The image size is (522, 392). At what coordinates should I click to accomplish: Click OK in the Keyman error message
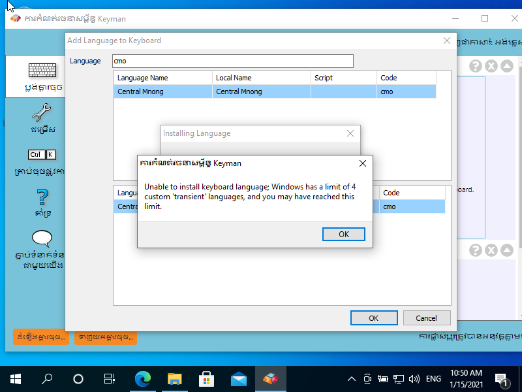(344, 234)
